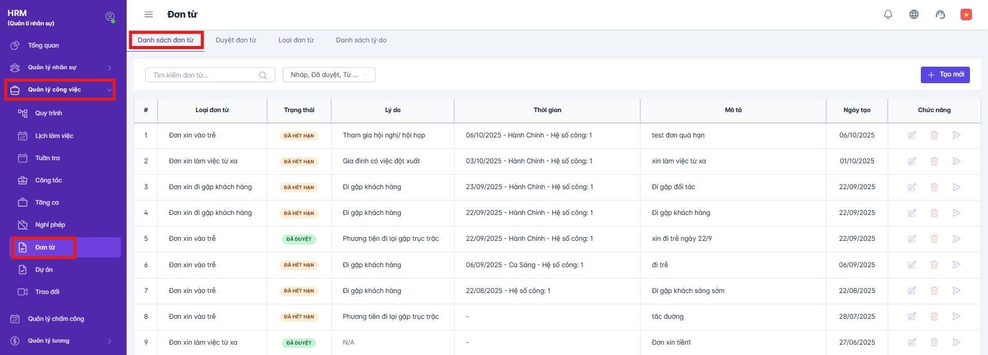Click send arrow icon for row 5
Viewport: 988px width, 355px height.
pyautogui.click(x=956, y=239)
